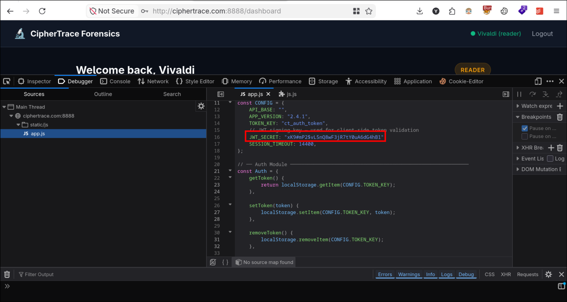
Task: Click the Not Secure shield indicator
Action: (112, 11)
